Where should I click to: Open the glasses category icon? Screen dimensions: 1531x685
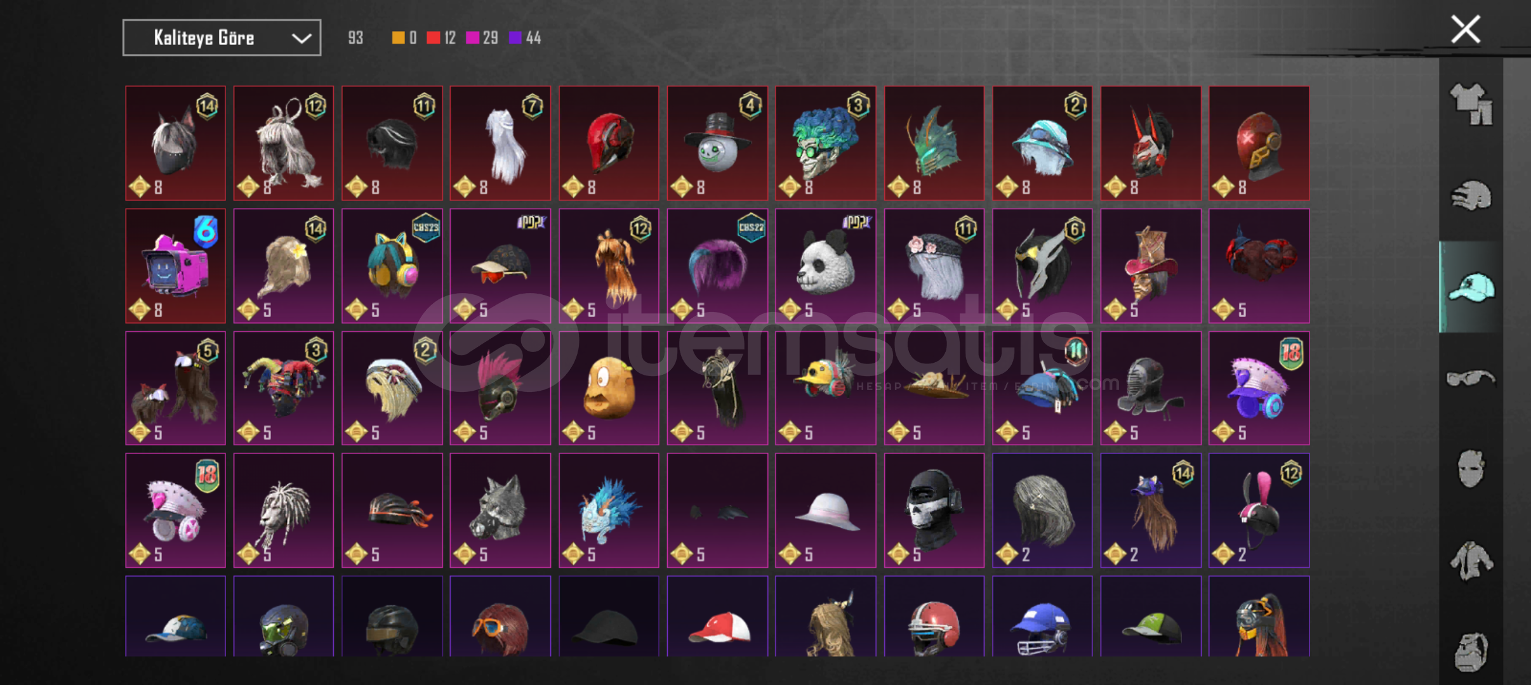point(1471,379)
